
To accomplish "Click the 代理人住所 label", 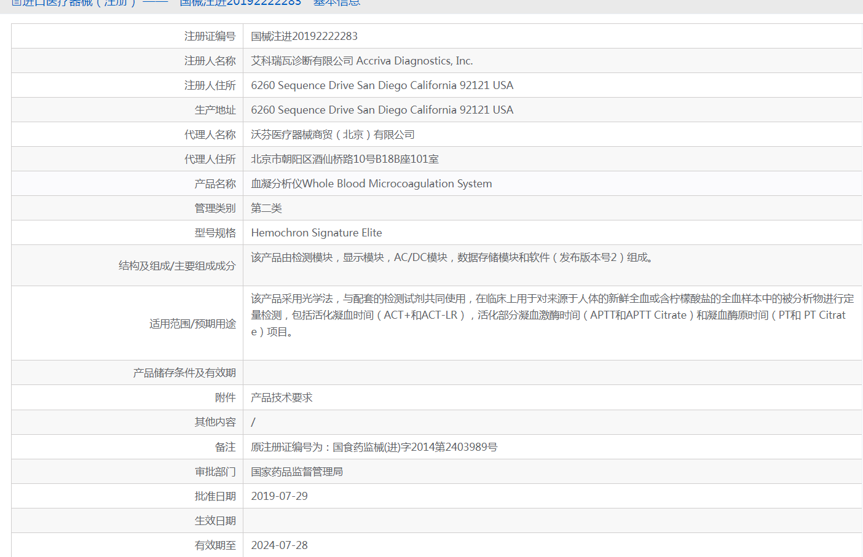I will 210,159.
